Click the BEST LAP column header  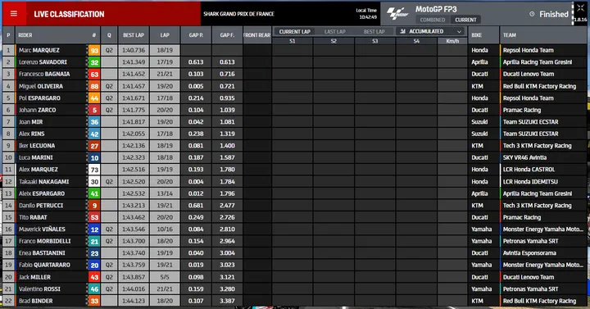pos(134,35)
